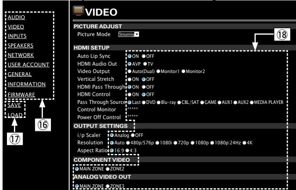Select DVD as Pass Through Source
Viewport: 296px width, 190px height.
[x=144, y=102]
